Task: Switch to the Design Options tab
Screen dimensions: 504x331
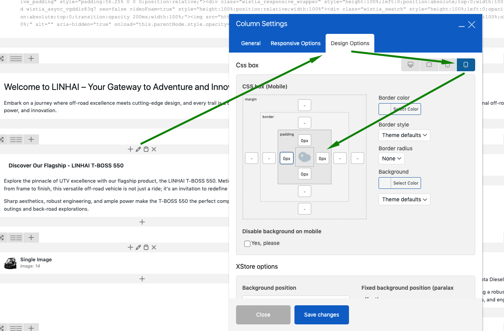Action: pos(350,43)
